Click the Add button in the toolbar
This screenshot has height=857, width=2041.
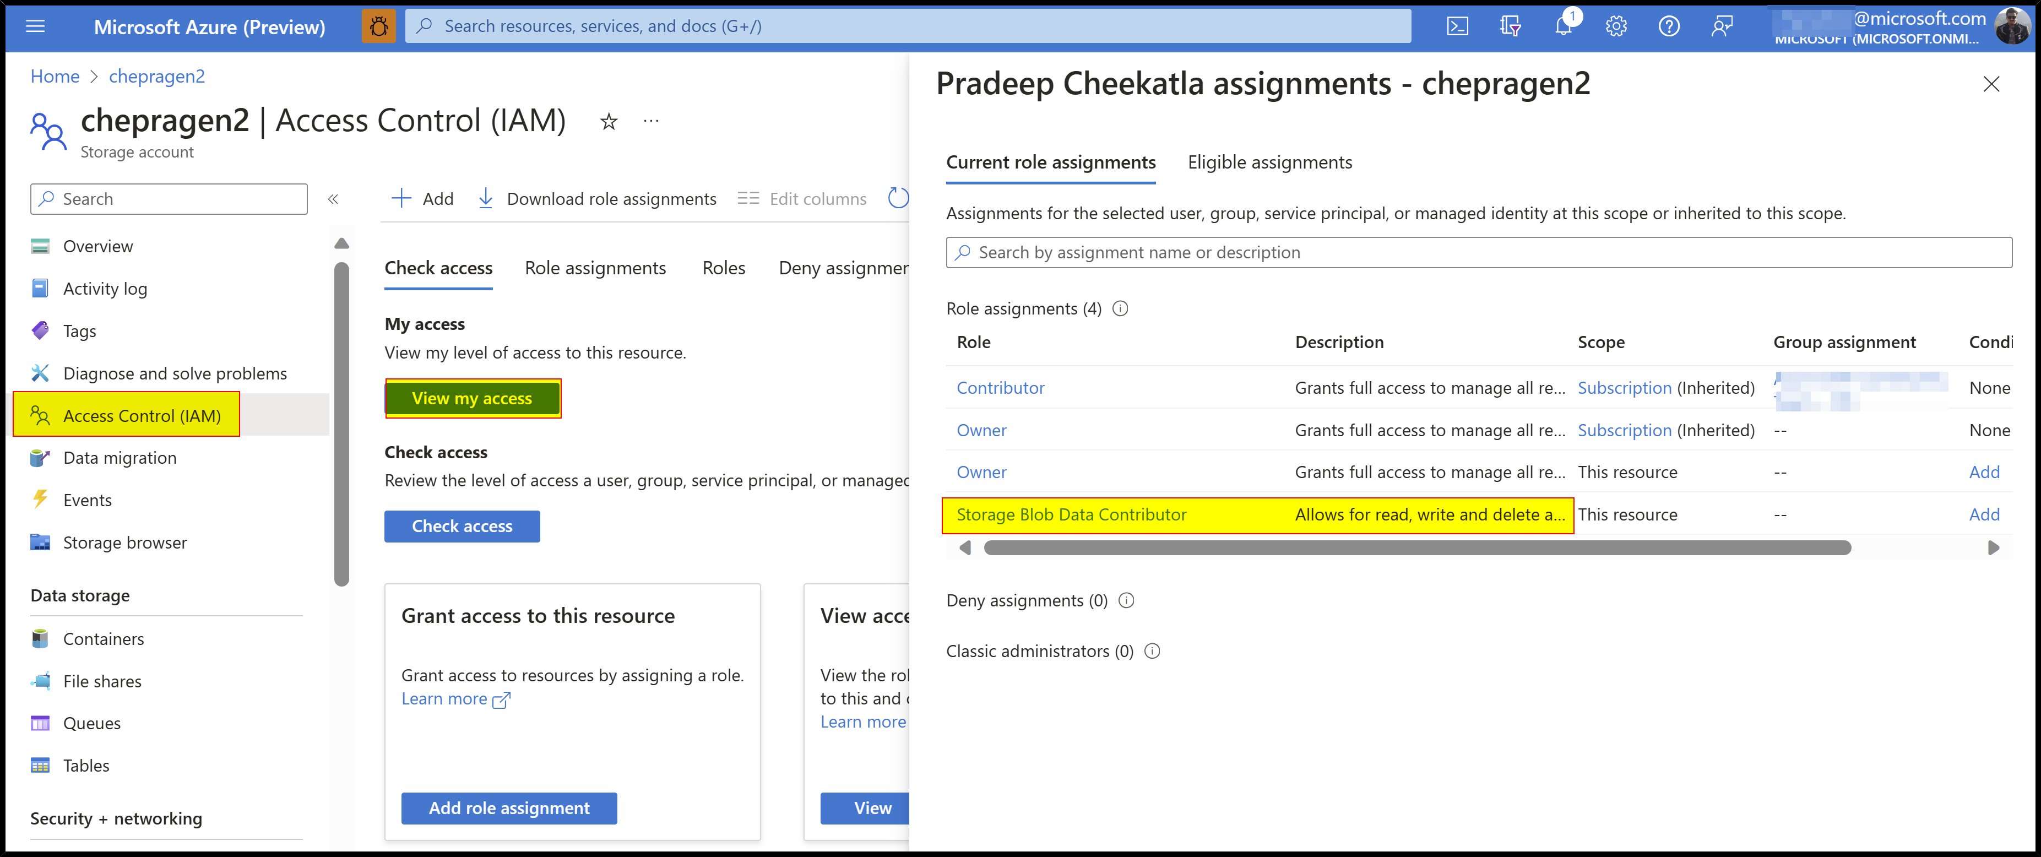[422, 199]
